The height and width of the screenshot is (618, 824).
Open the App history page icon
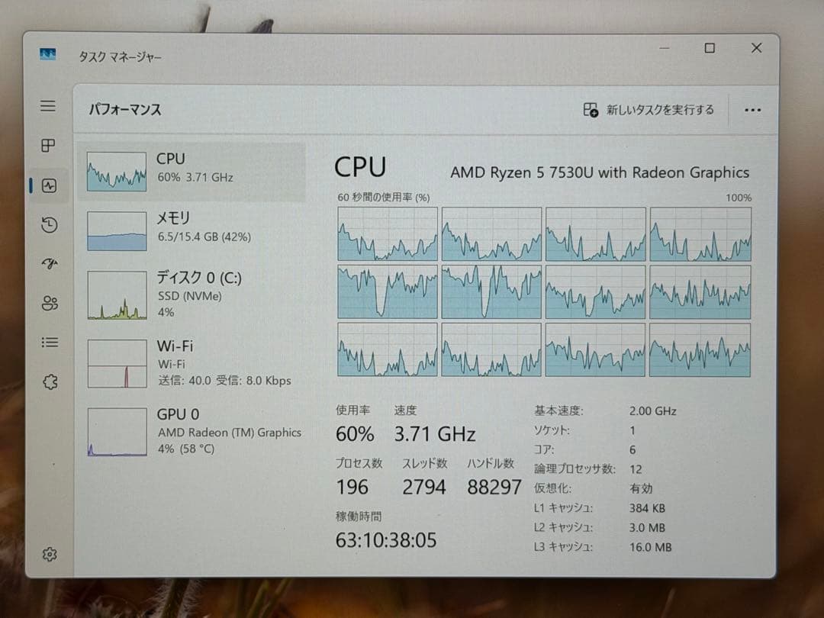pos(50,225)
